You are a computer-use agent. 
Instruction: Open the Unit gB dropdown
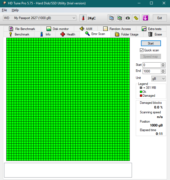click(159, 79)
